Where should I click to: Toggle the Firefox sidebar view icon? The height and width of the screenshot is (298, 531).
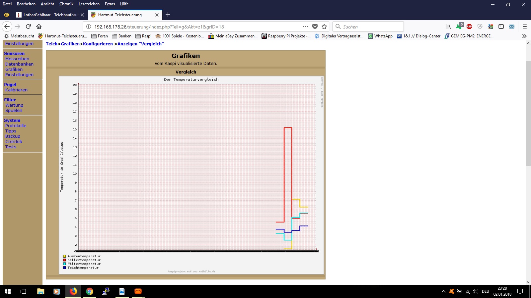[x=501, y=26]
